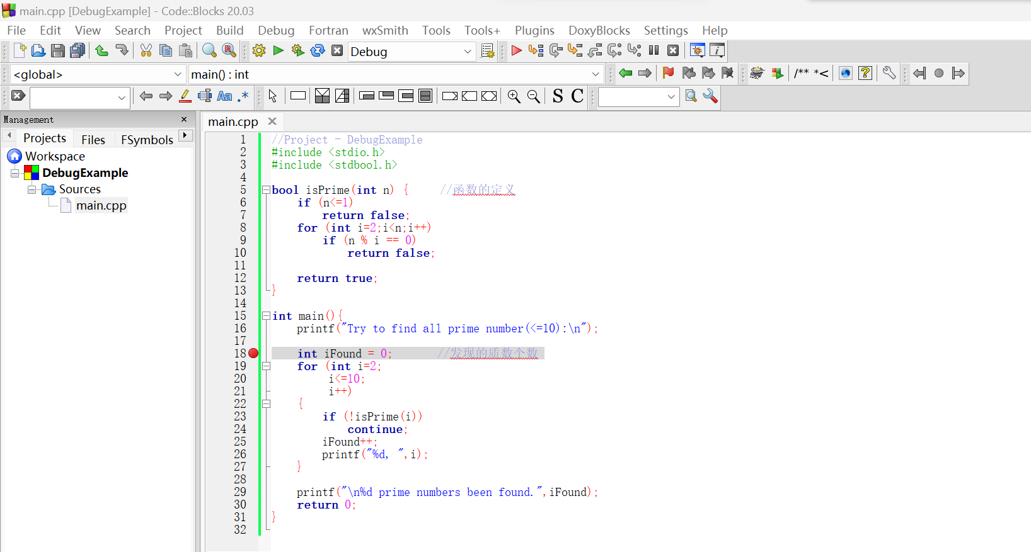The width and height of the screenshot is (1031, 552).
Task: Pause the debugger
Action: (654, 51)
